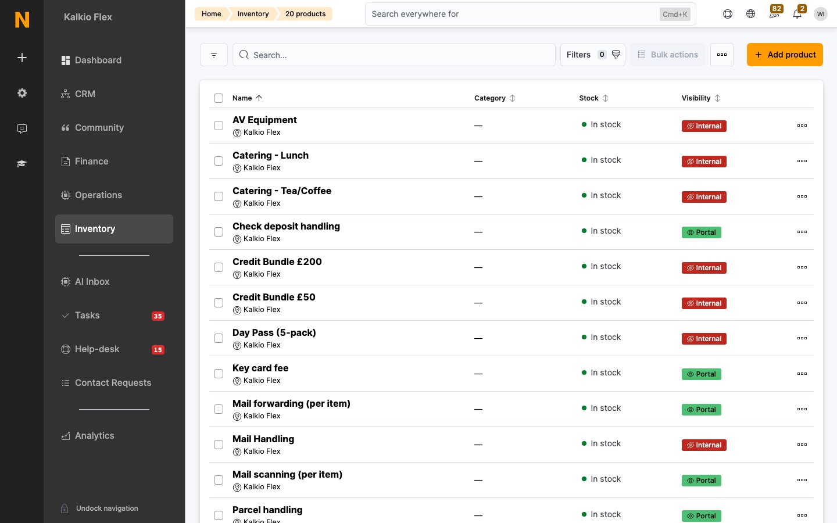
Task: Open notifications bell with 2 badge
Action: 797,13
